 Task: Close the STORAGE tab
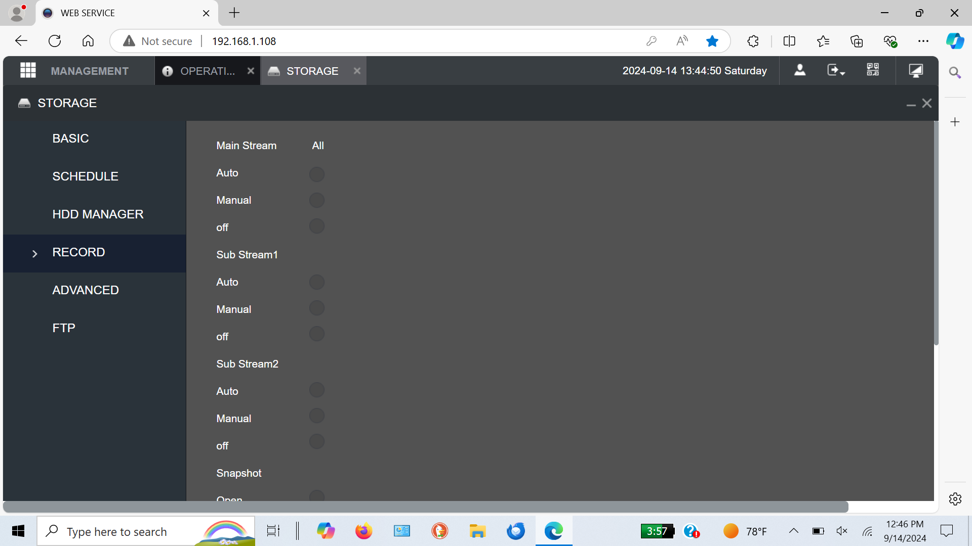point(357,71)
